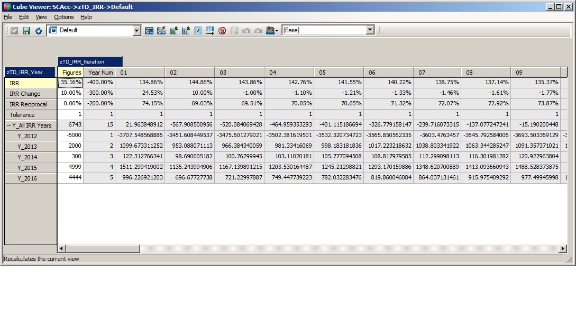The height and width of the screenshot is (325, 576).
Task: Click the zTD_IRR_Iteration dimension button
Action: tap(90, 62)
